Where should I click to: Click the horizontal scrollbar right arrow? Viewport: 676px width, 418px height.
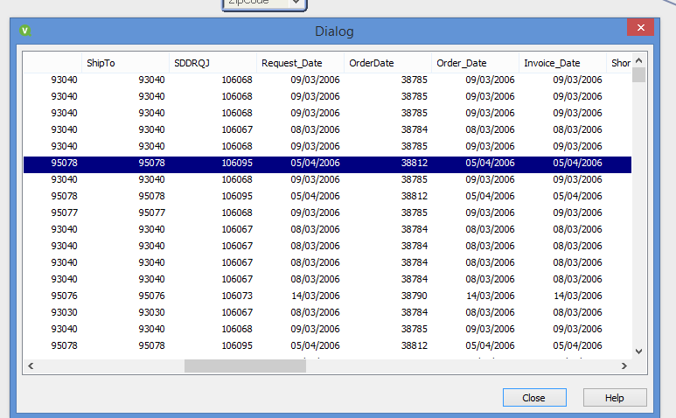(624, 366)
